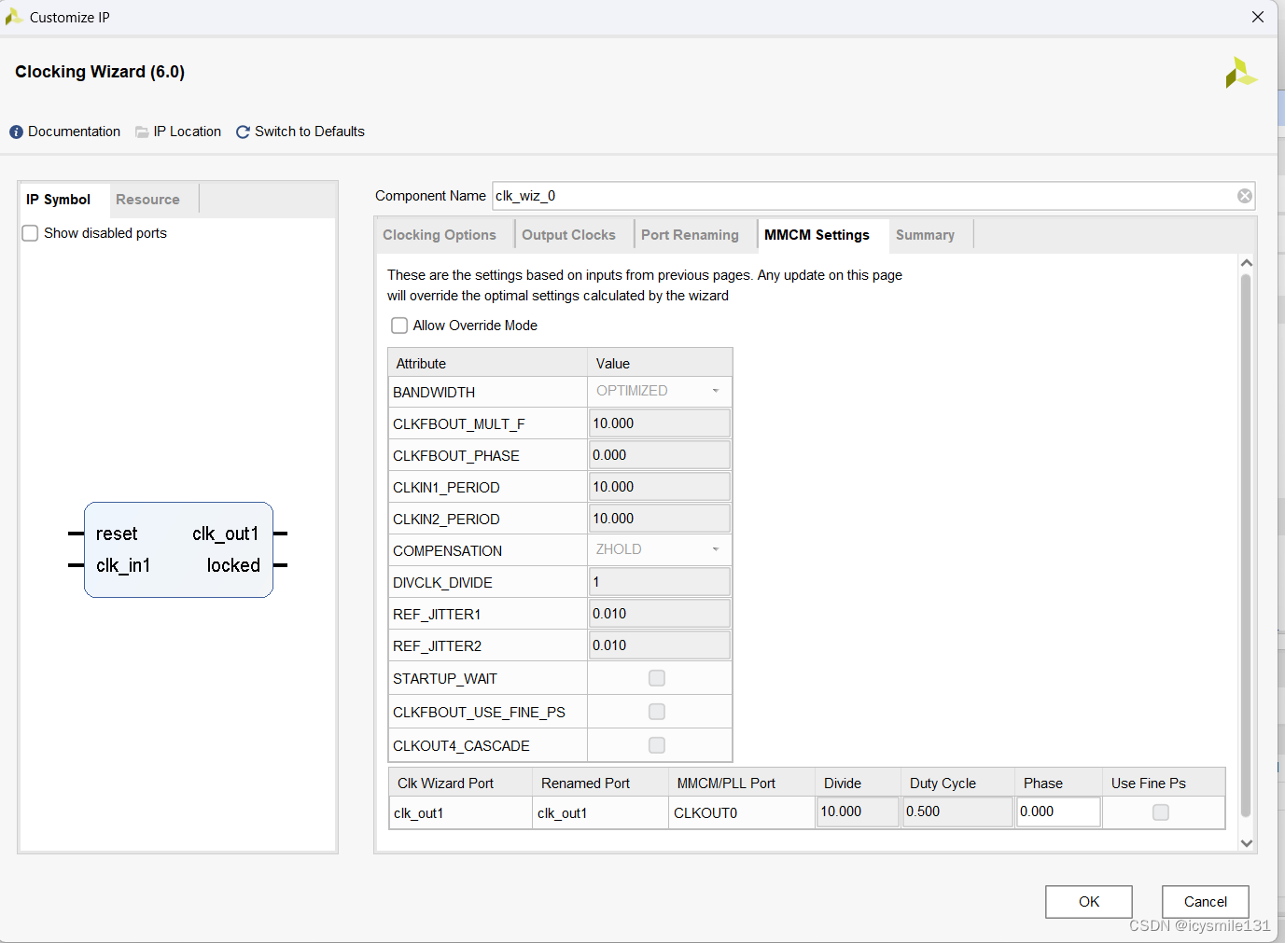
Task: Open the Documentation info icon
Action: pos(16,132)
